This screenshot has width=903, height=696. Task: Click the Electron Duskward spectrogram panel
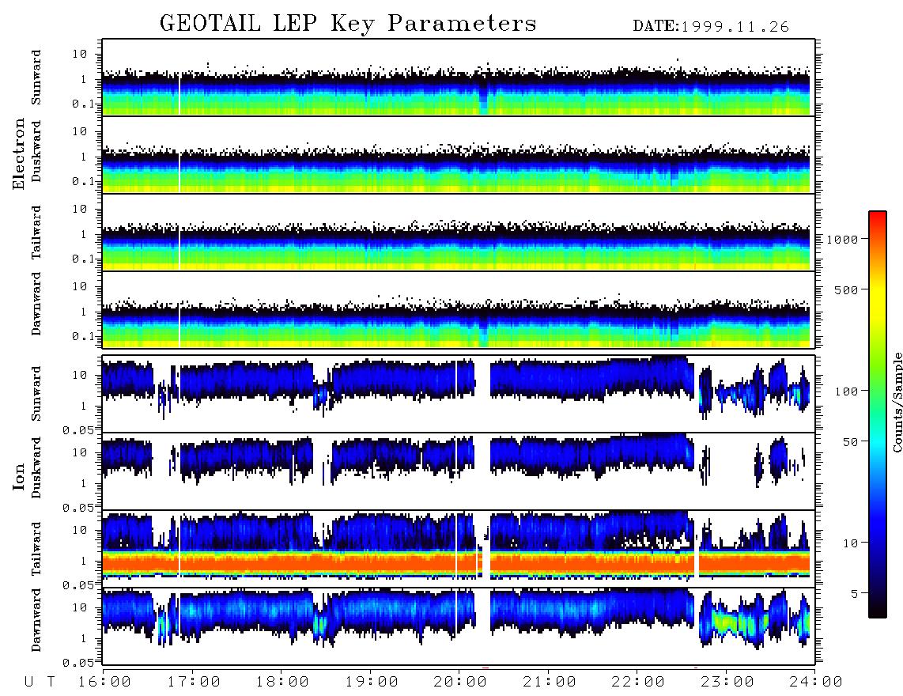459,154
